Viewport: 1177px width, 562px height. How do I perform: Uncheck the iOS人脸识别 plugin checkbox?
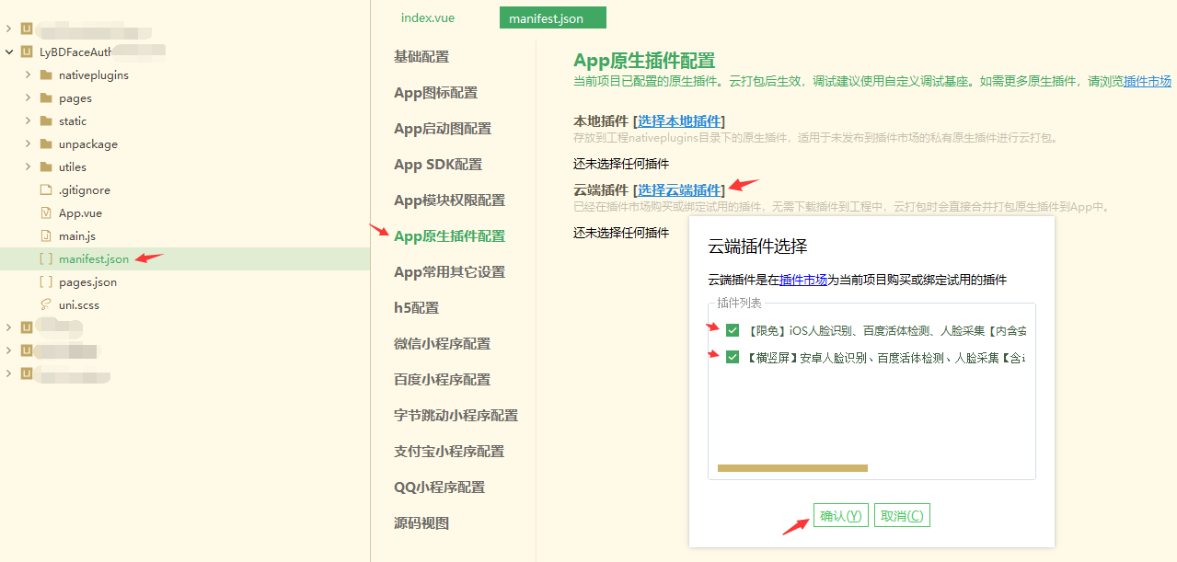tap(732, 330)
